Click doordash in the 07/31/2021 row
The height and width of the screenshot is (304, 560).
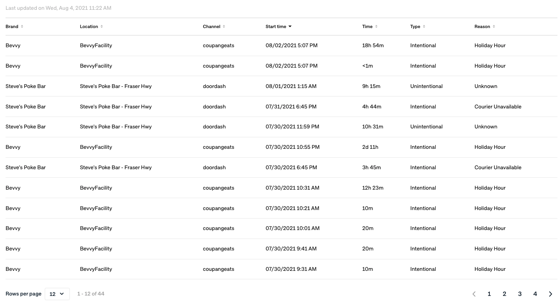(x=215, y=107)
